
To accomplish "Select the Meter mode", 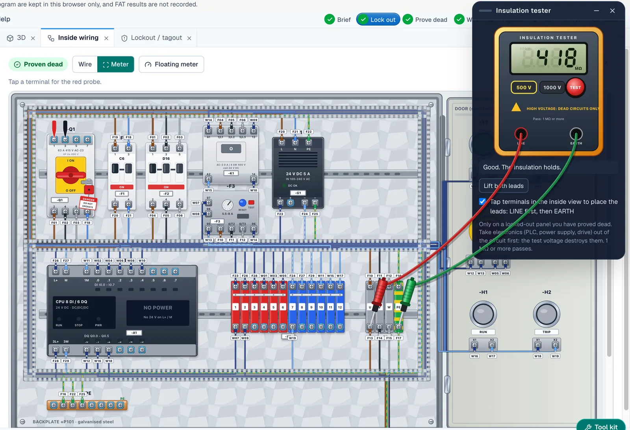I will click(x=116, y=64).
